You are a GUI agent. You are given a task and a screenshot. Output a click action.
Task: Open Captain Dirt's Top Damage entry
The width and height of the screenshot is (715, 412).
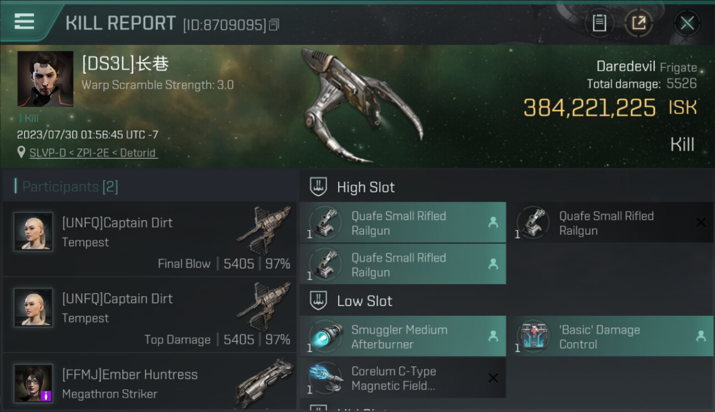pos(150,314)
